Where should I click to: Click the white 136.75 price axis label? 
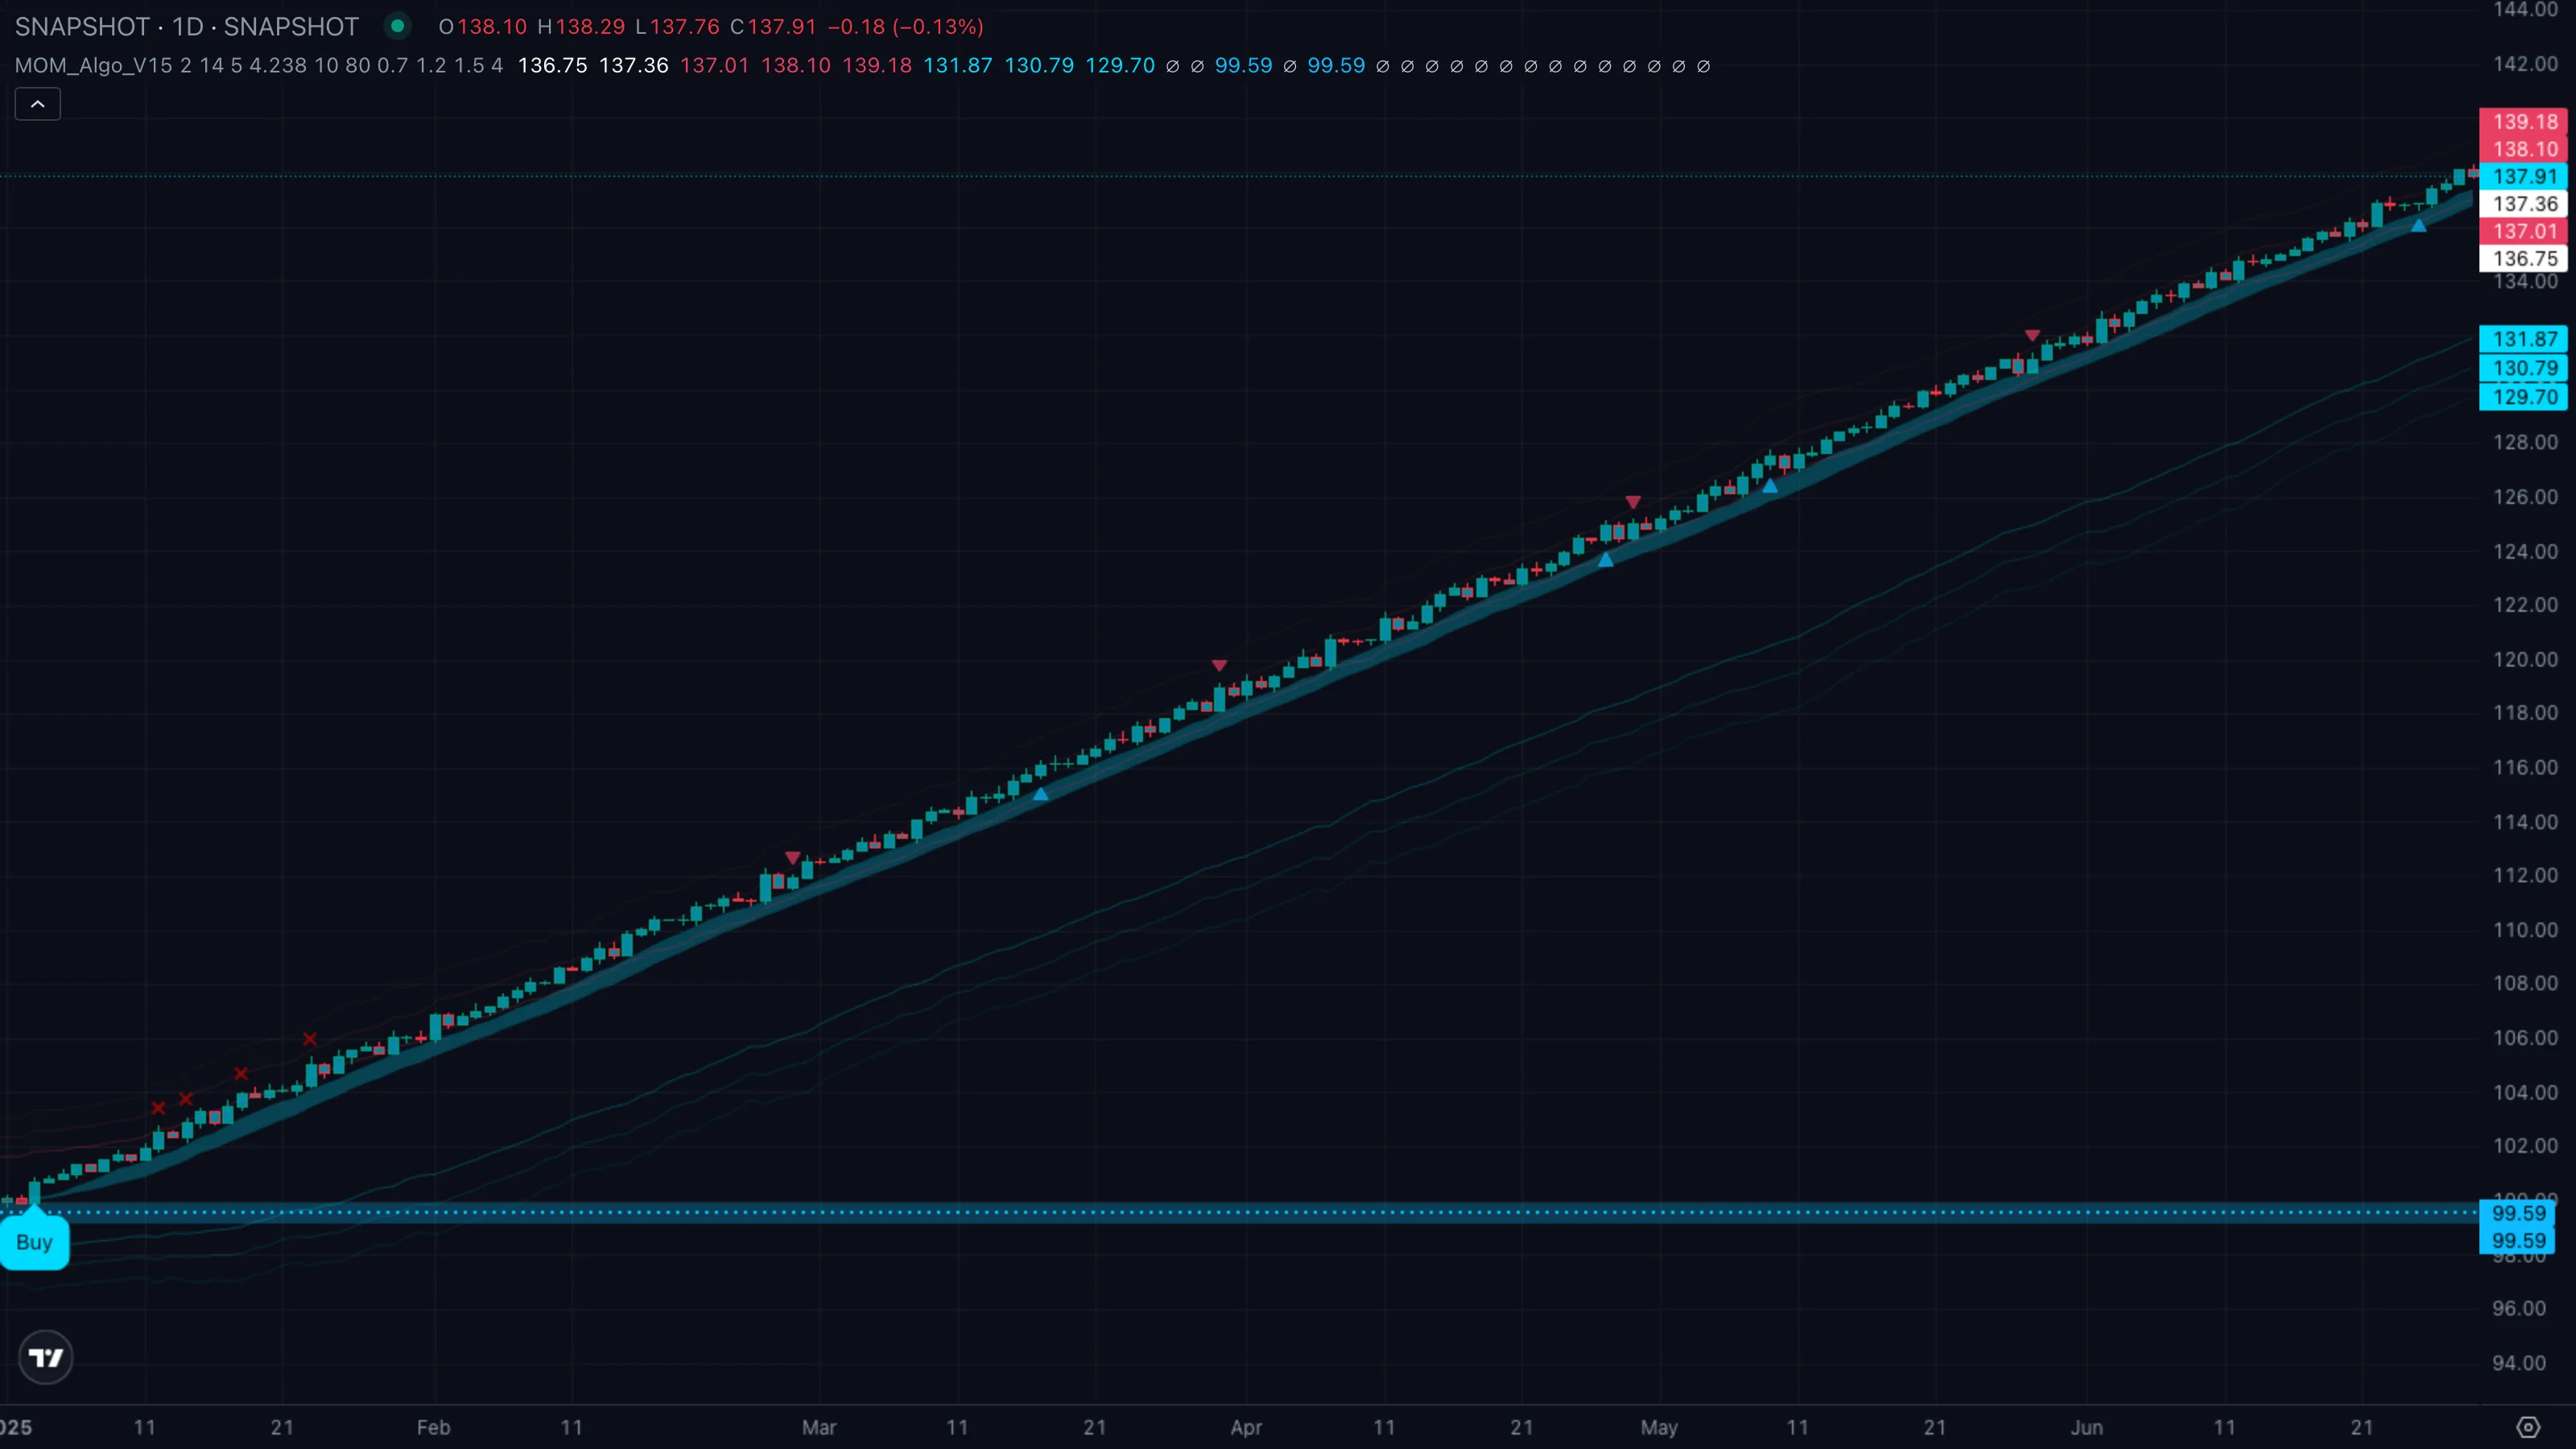(x=2524, y=259)
